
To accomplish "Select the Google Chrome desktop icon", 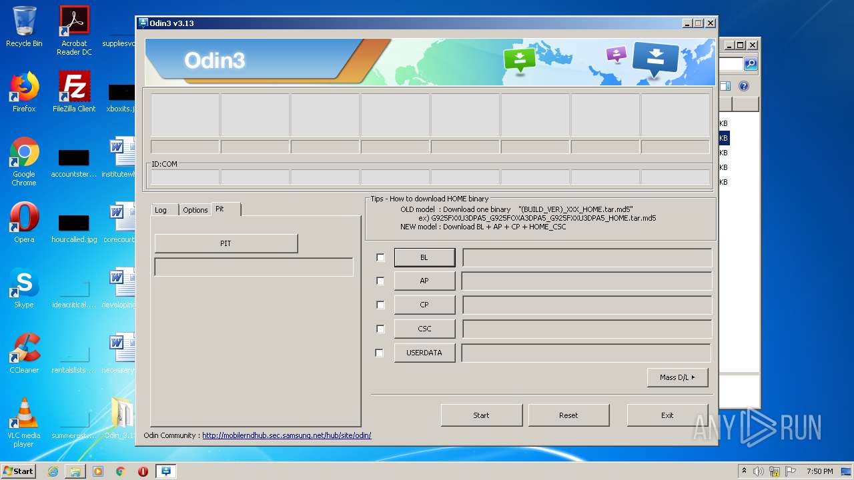I will [24, 161].
